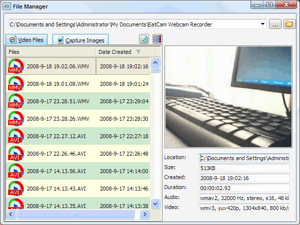Click date cell 2008-9-18 19:01:24

pyautogui.click(x=124, y=84)
